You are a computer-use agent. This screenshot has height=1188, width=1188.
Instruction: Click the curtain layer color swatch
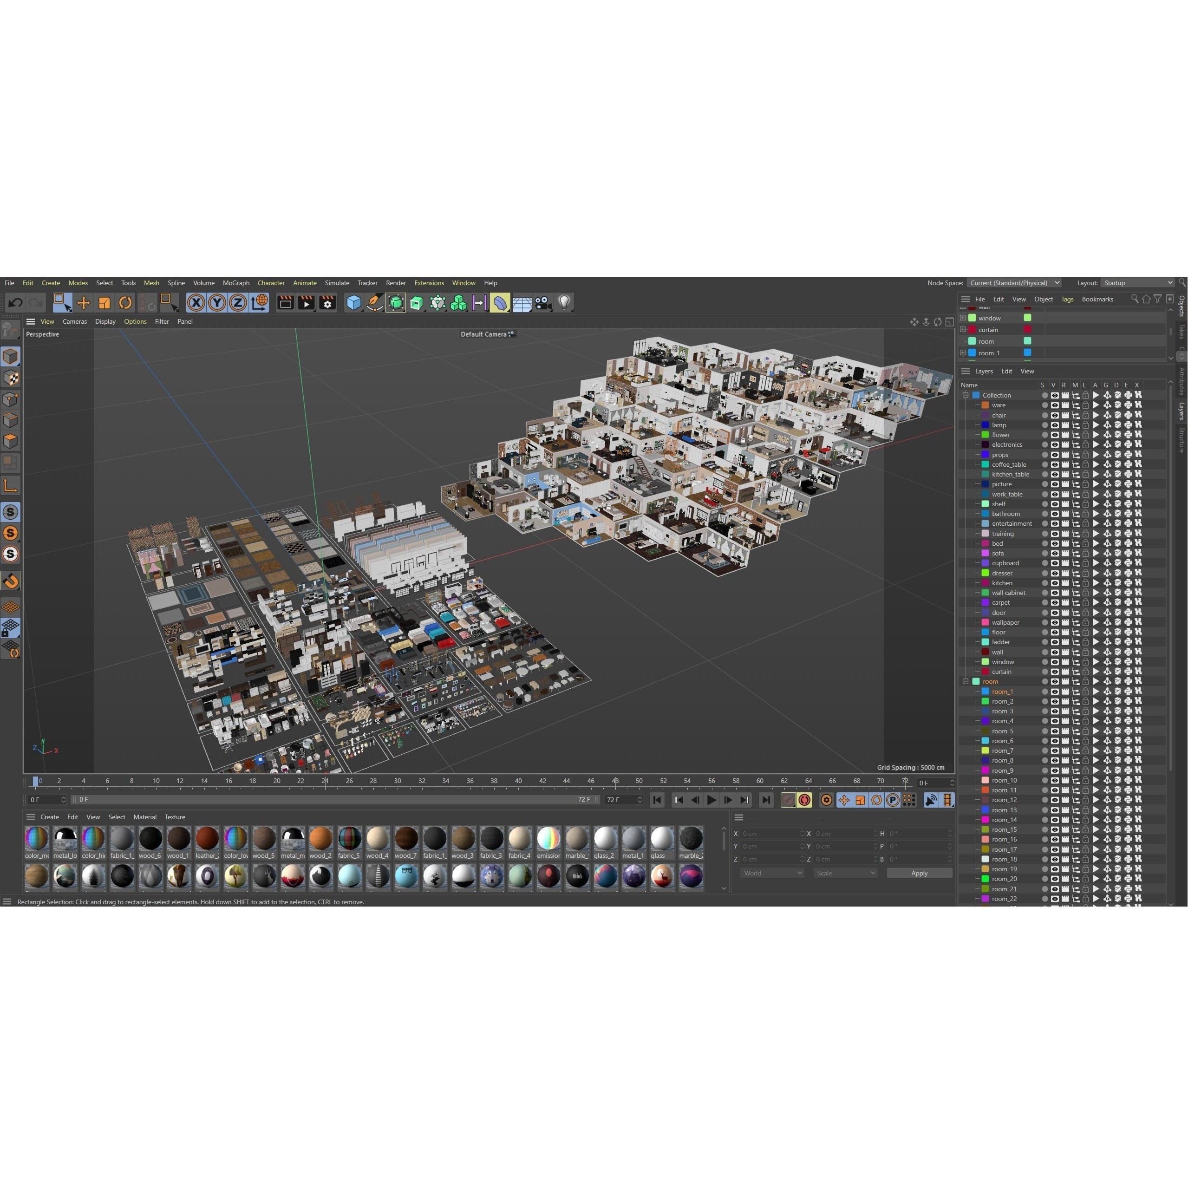986,672
